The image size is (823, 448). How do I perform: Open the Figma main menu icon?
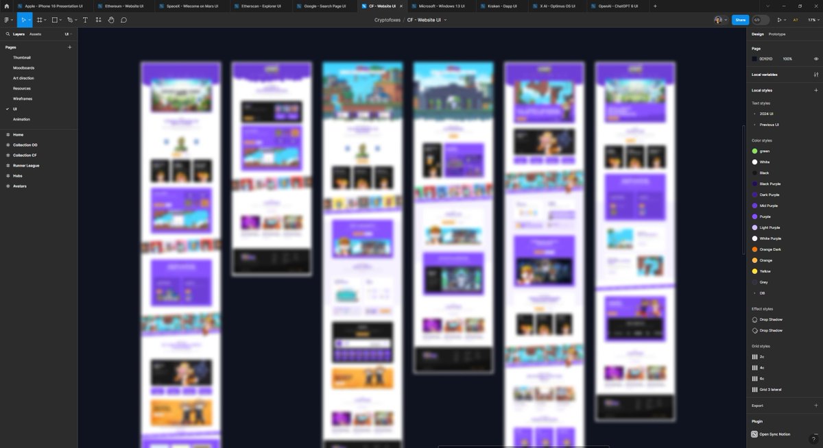point(6,20)
